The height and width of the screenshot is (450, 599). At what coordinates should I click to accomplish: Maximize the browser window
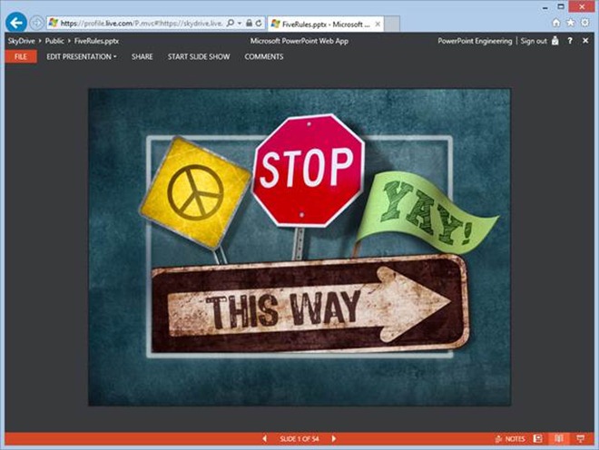[x=560, y=6]
